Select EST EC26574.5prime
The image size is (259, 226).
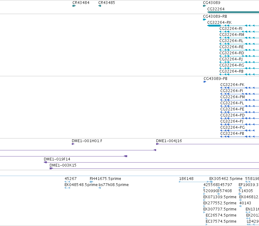(x=221, y=215)
